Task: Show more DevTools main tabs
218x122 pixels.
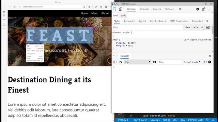Action: click(180, 9)
